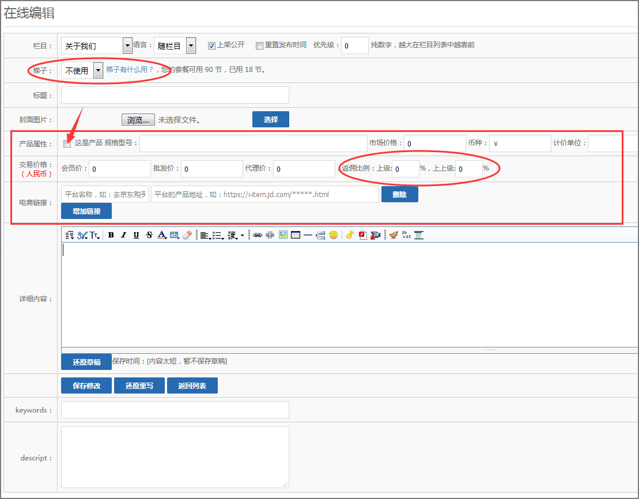Open the font size tool
Image resolution: width=639 pixels, height=499 pixels.
click(x=95, y=235)
